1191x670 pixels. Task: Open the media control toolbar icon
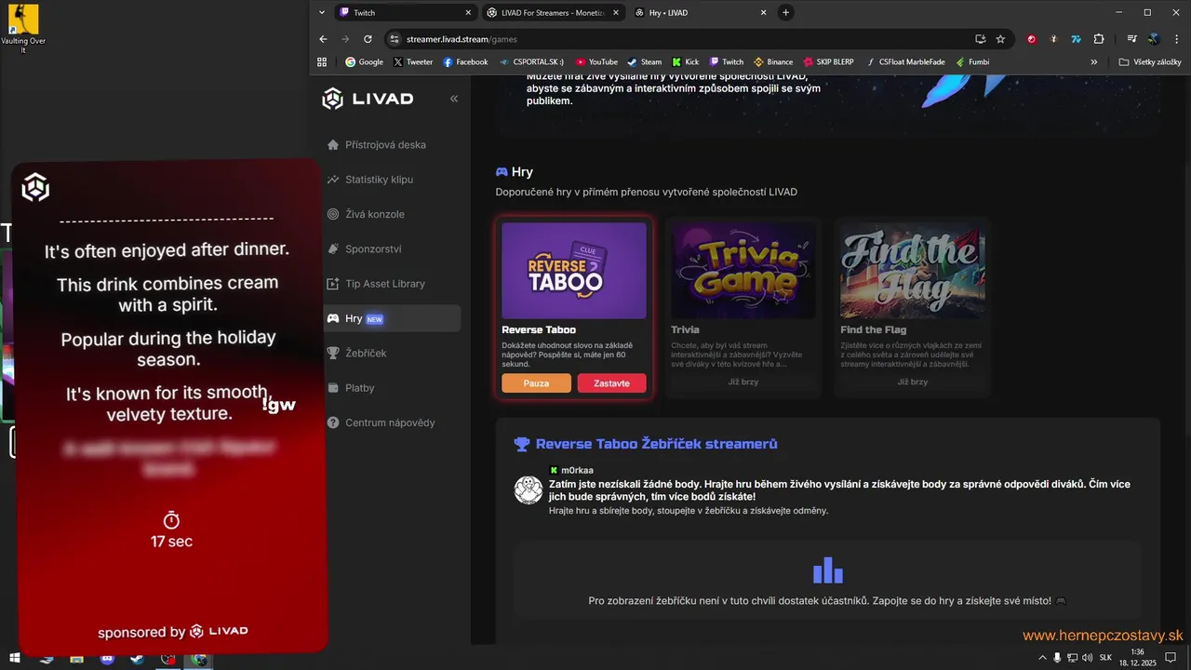pos(1131,39)
